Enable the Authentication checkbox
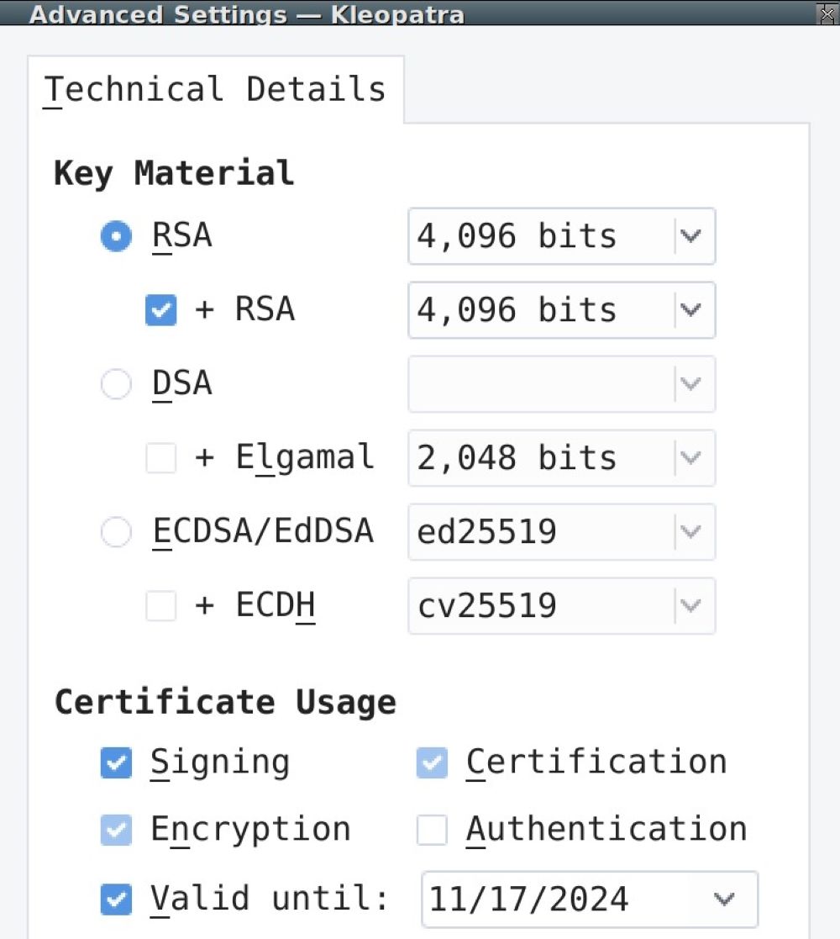This screenshot has width=840, height=939. click(x=433, y=831)
